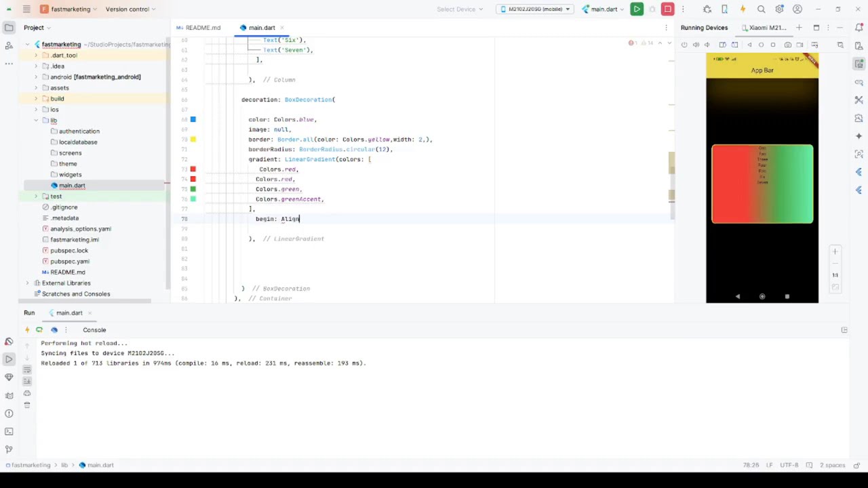
Task: Select main.dart editor tab
Action: pos(261,28)
